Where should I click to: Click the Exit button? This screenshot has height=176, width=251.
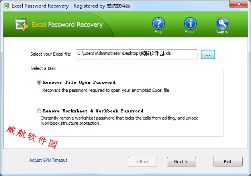tap(228, 162)
